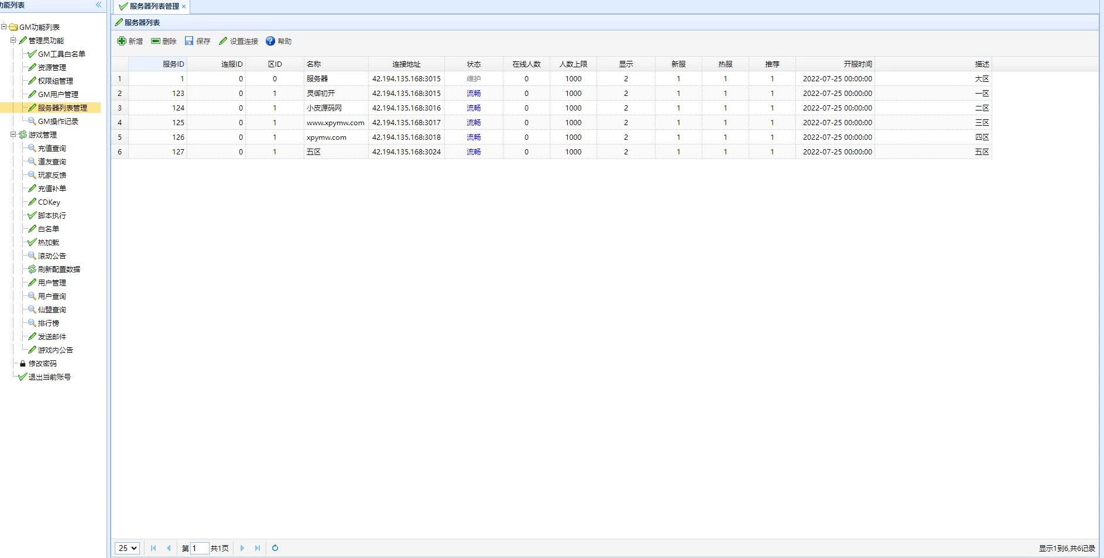Image resolution: width=1104 pixels, height=558 pixels.
Task: Click the 设置连接 pencil icon
Action: [x=223, y=41]
